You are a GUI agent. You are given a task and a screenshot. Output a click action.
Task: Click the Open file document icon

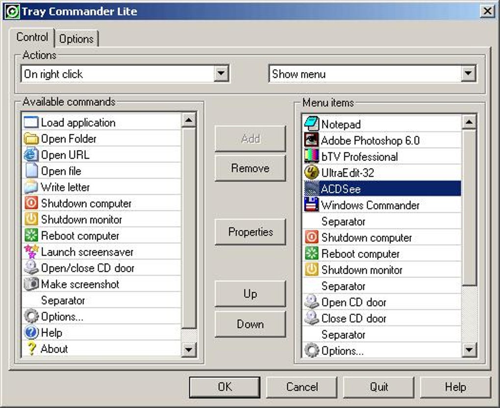(31, 171)
